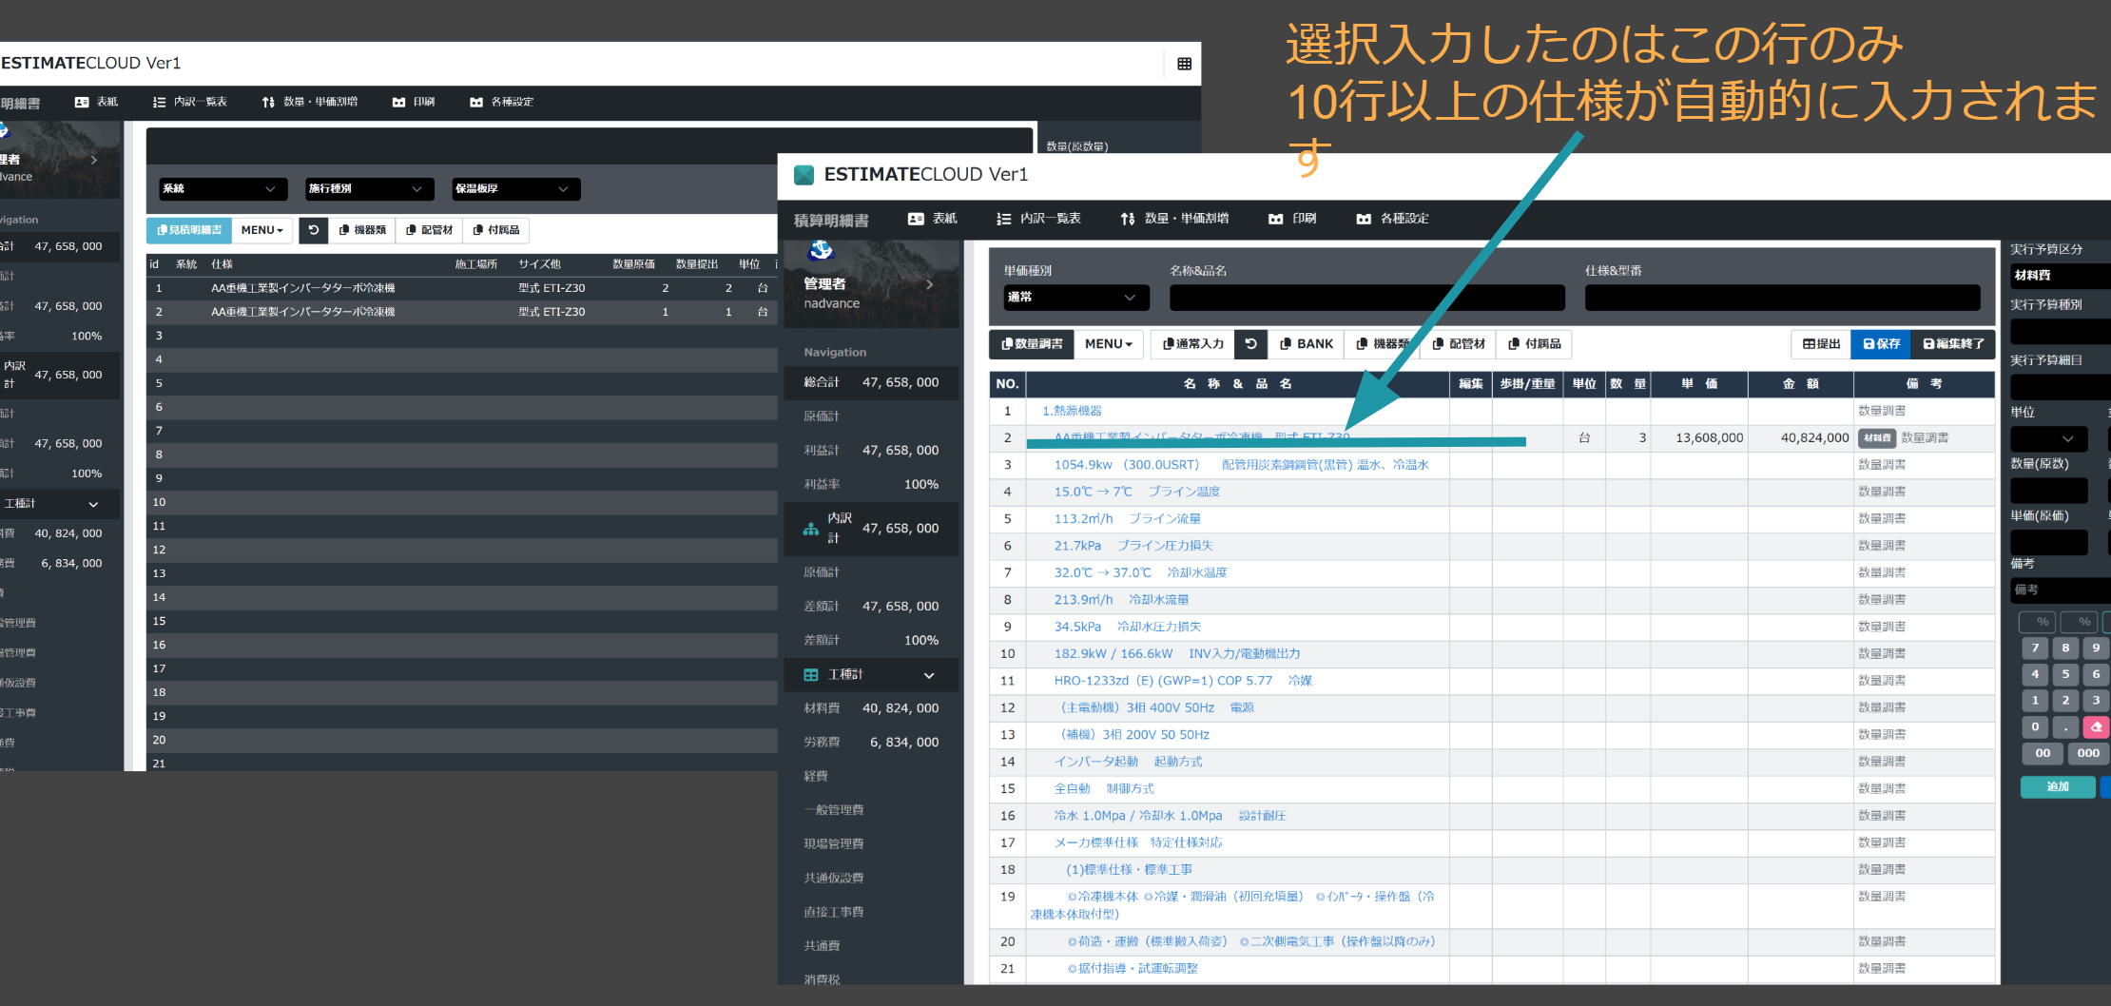The width and height of the screenshot is (2111, 1006).
Task: Click the 保存 save button
Action: [x=1882, y=344]
